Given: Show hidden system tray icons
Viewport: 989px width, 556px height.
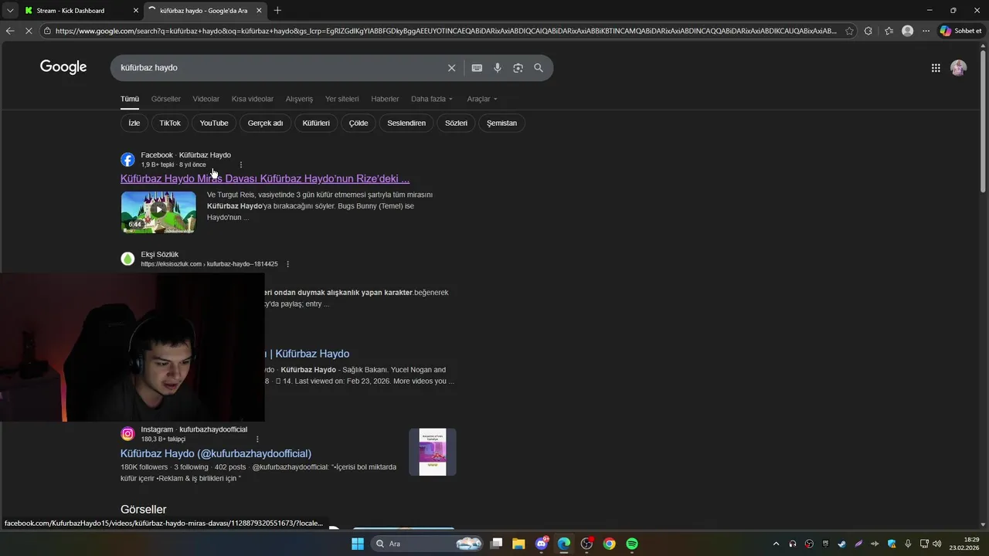Looking at the screenshot, I should click(776, 544).
